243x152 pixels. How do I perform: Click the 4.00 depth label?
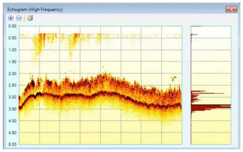pyautogui.click(x=12, y=121)
